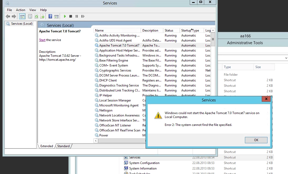Click the Stop Service toolbar icon

70,16
